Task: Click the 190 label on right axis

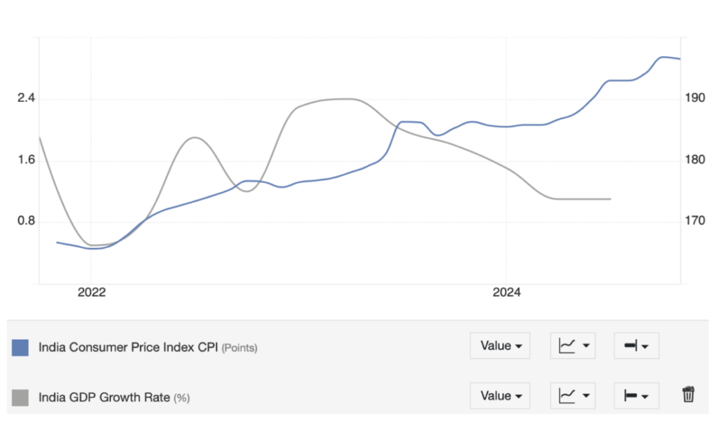Action: [694, 98]
